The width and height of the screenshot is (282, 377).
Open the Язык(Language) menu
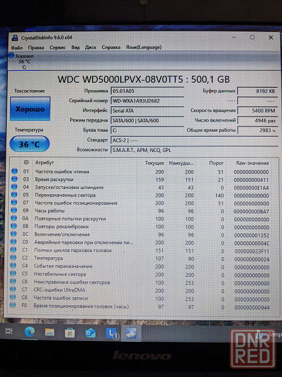pyautogui.click(x=143, y=47)
